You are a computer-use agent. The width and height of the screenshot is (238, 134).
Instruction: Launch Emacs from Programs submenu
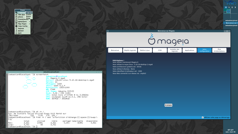tap(29, 16)
